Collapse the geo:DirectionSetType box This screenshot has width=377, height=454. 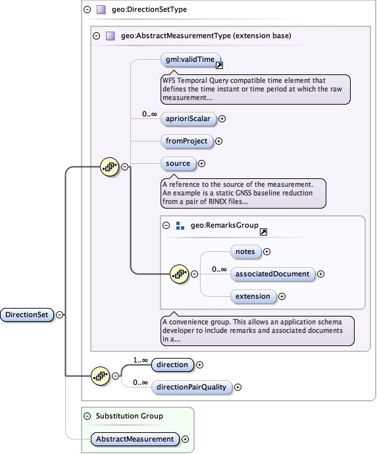click(87, 10)
